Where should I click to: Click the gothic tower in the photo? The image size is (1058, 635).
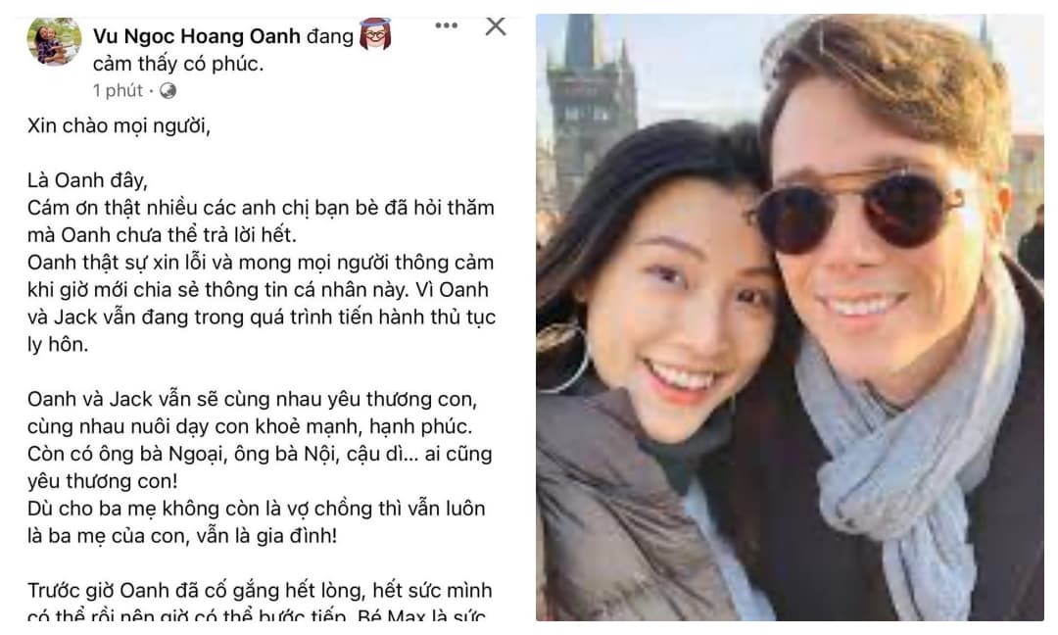[592, 101]
